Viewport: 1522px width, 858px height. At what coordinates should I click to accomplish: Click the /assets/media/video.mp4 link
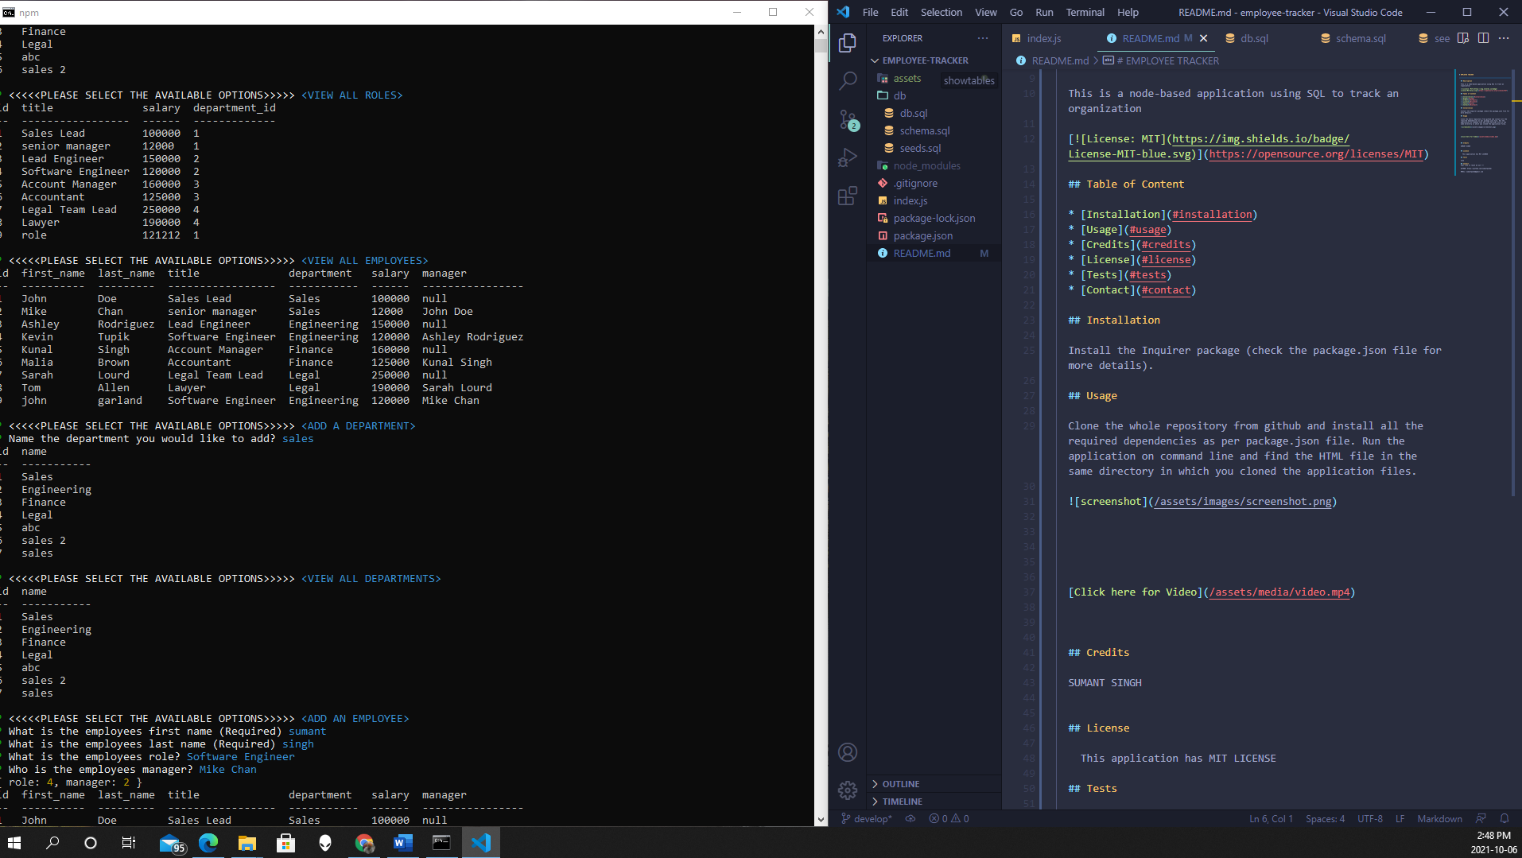pos(1279,592)
